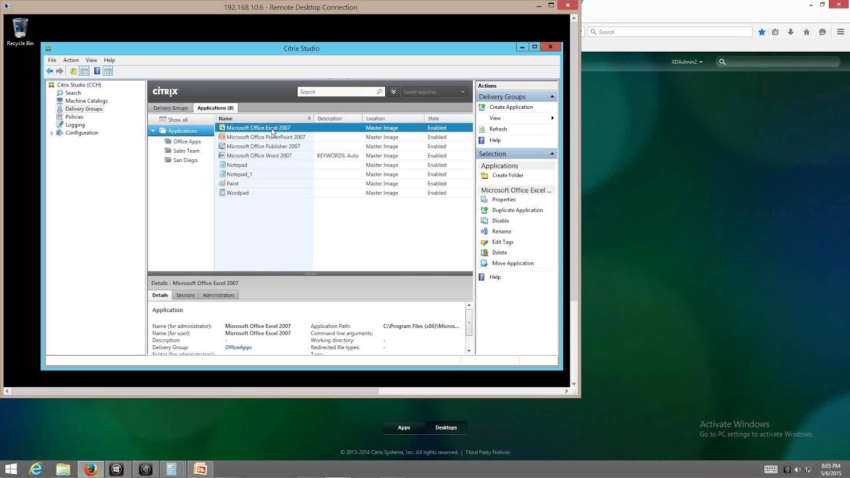
Task: Click the Firefox downloads arrow icon
Action: pyautogui.click(x=790, y=32)
